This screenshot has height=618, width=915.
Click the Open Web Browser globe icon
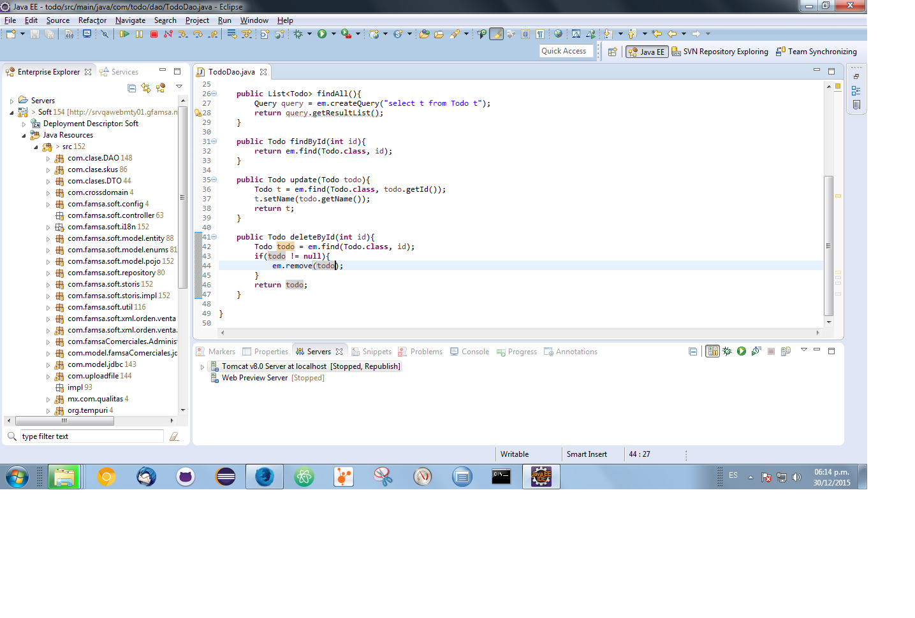[x=558, y=34]
